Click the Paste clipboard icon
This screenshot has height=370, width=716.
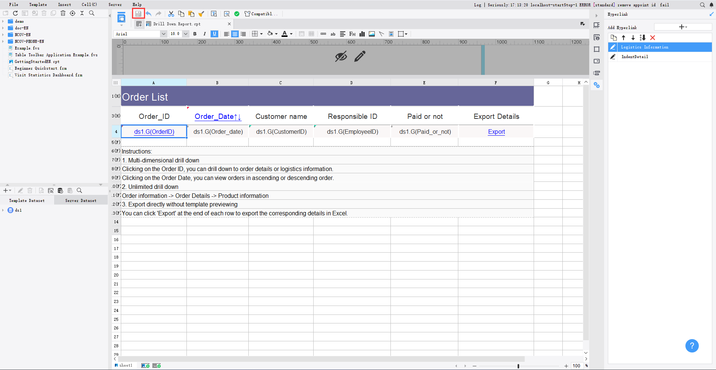191,14
